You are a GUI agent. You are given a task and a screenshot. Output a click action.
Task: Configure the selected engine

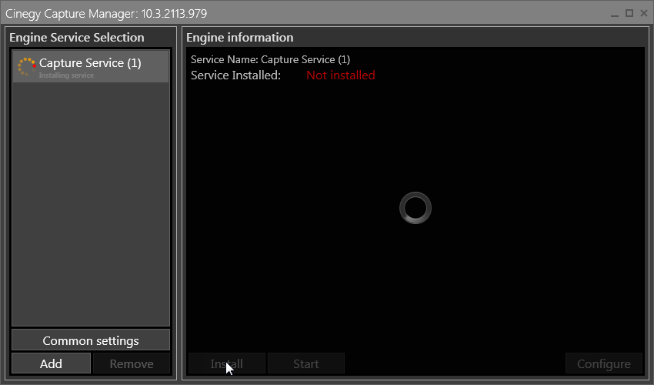(603, 363)
